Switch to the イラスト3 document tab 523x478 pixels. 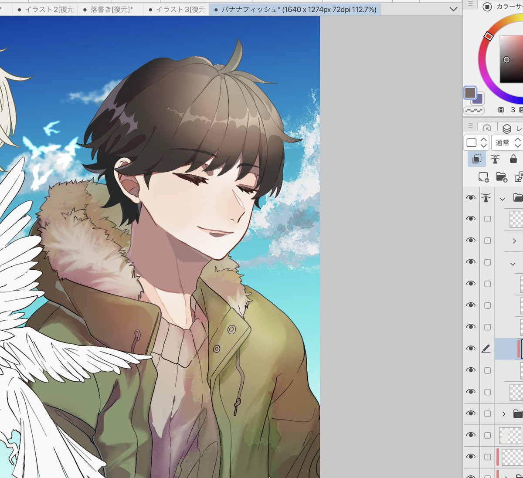pyautogui.click(x=177, y=9)
